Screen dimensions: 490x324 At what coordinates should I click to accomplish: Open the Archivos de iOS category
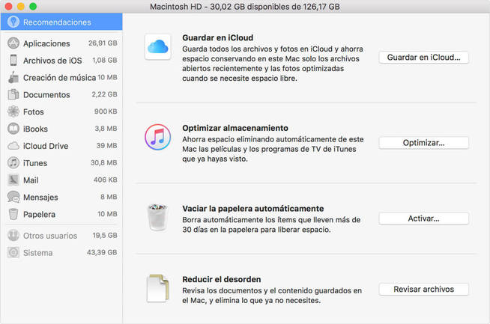[x=61, y=61]
